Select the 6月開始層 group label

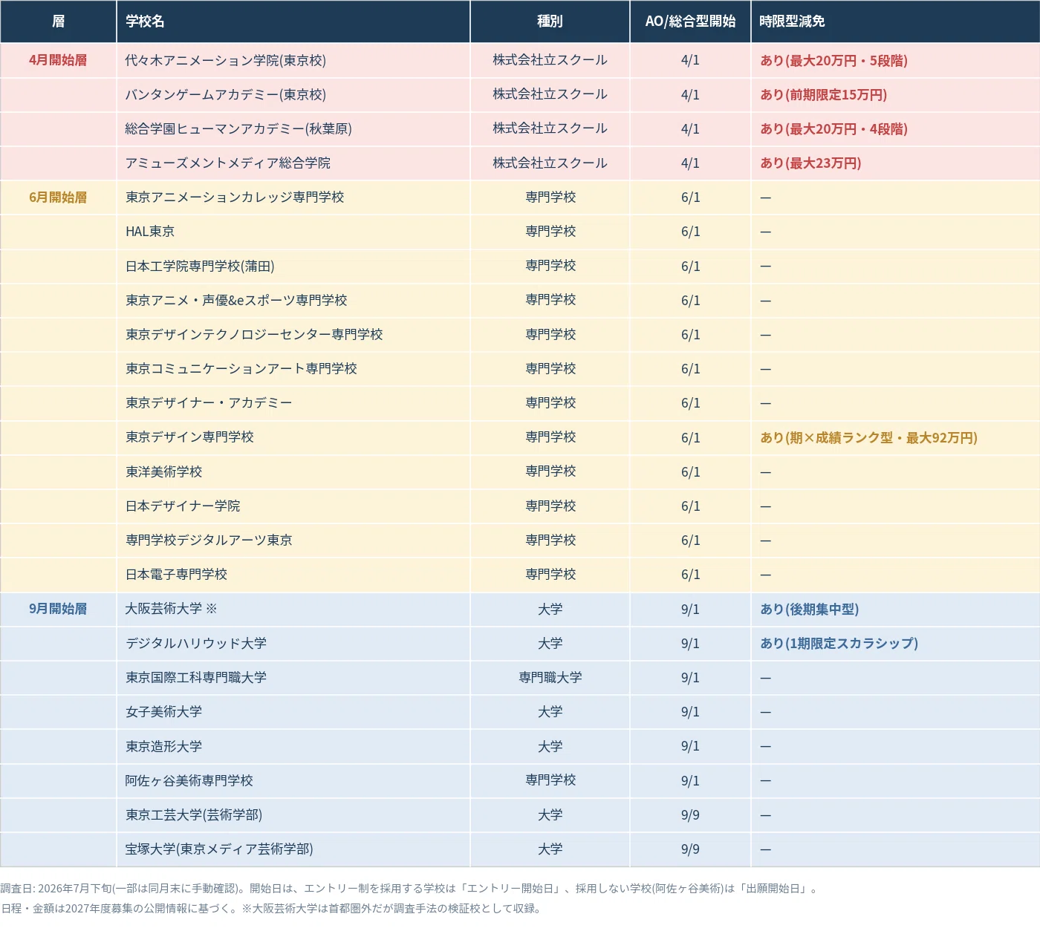coord(58,197)
